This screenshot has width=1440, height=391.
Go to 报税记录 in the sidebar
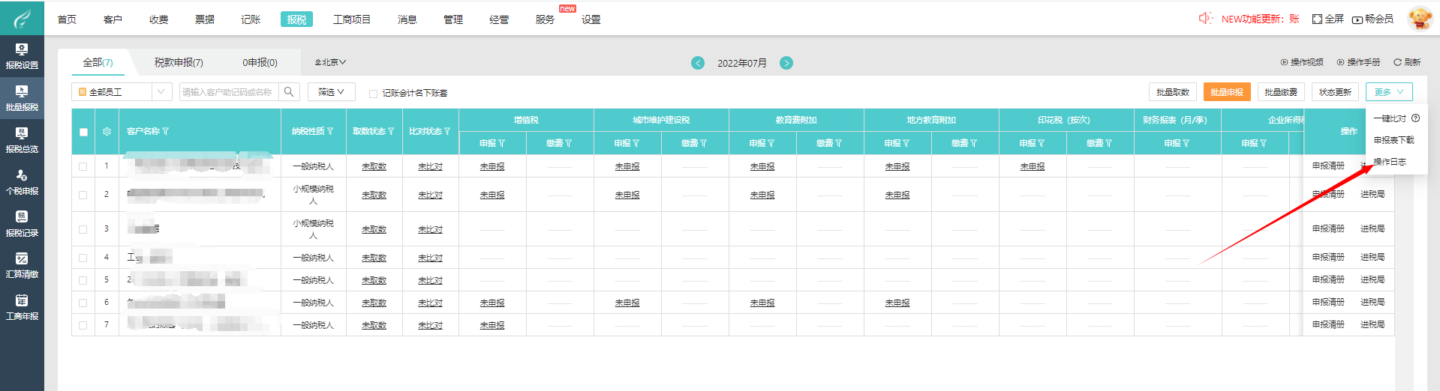(x=22, y=224)
